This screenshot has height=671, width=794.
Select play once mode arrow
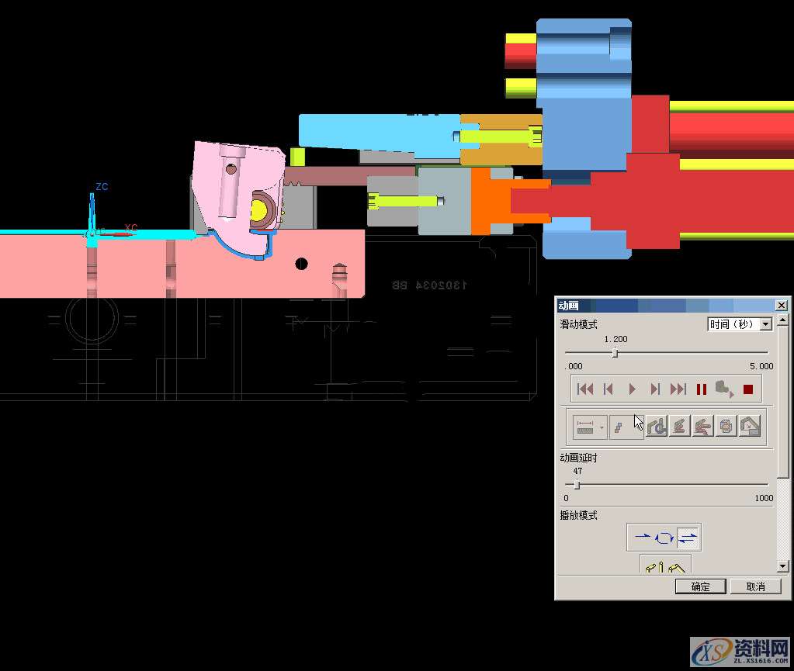click(x=642, y=537)
